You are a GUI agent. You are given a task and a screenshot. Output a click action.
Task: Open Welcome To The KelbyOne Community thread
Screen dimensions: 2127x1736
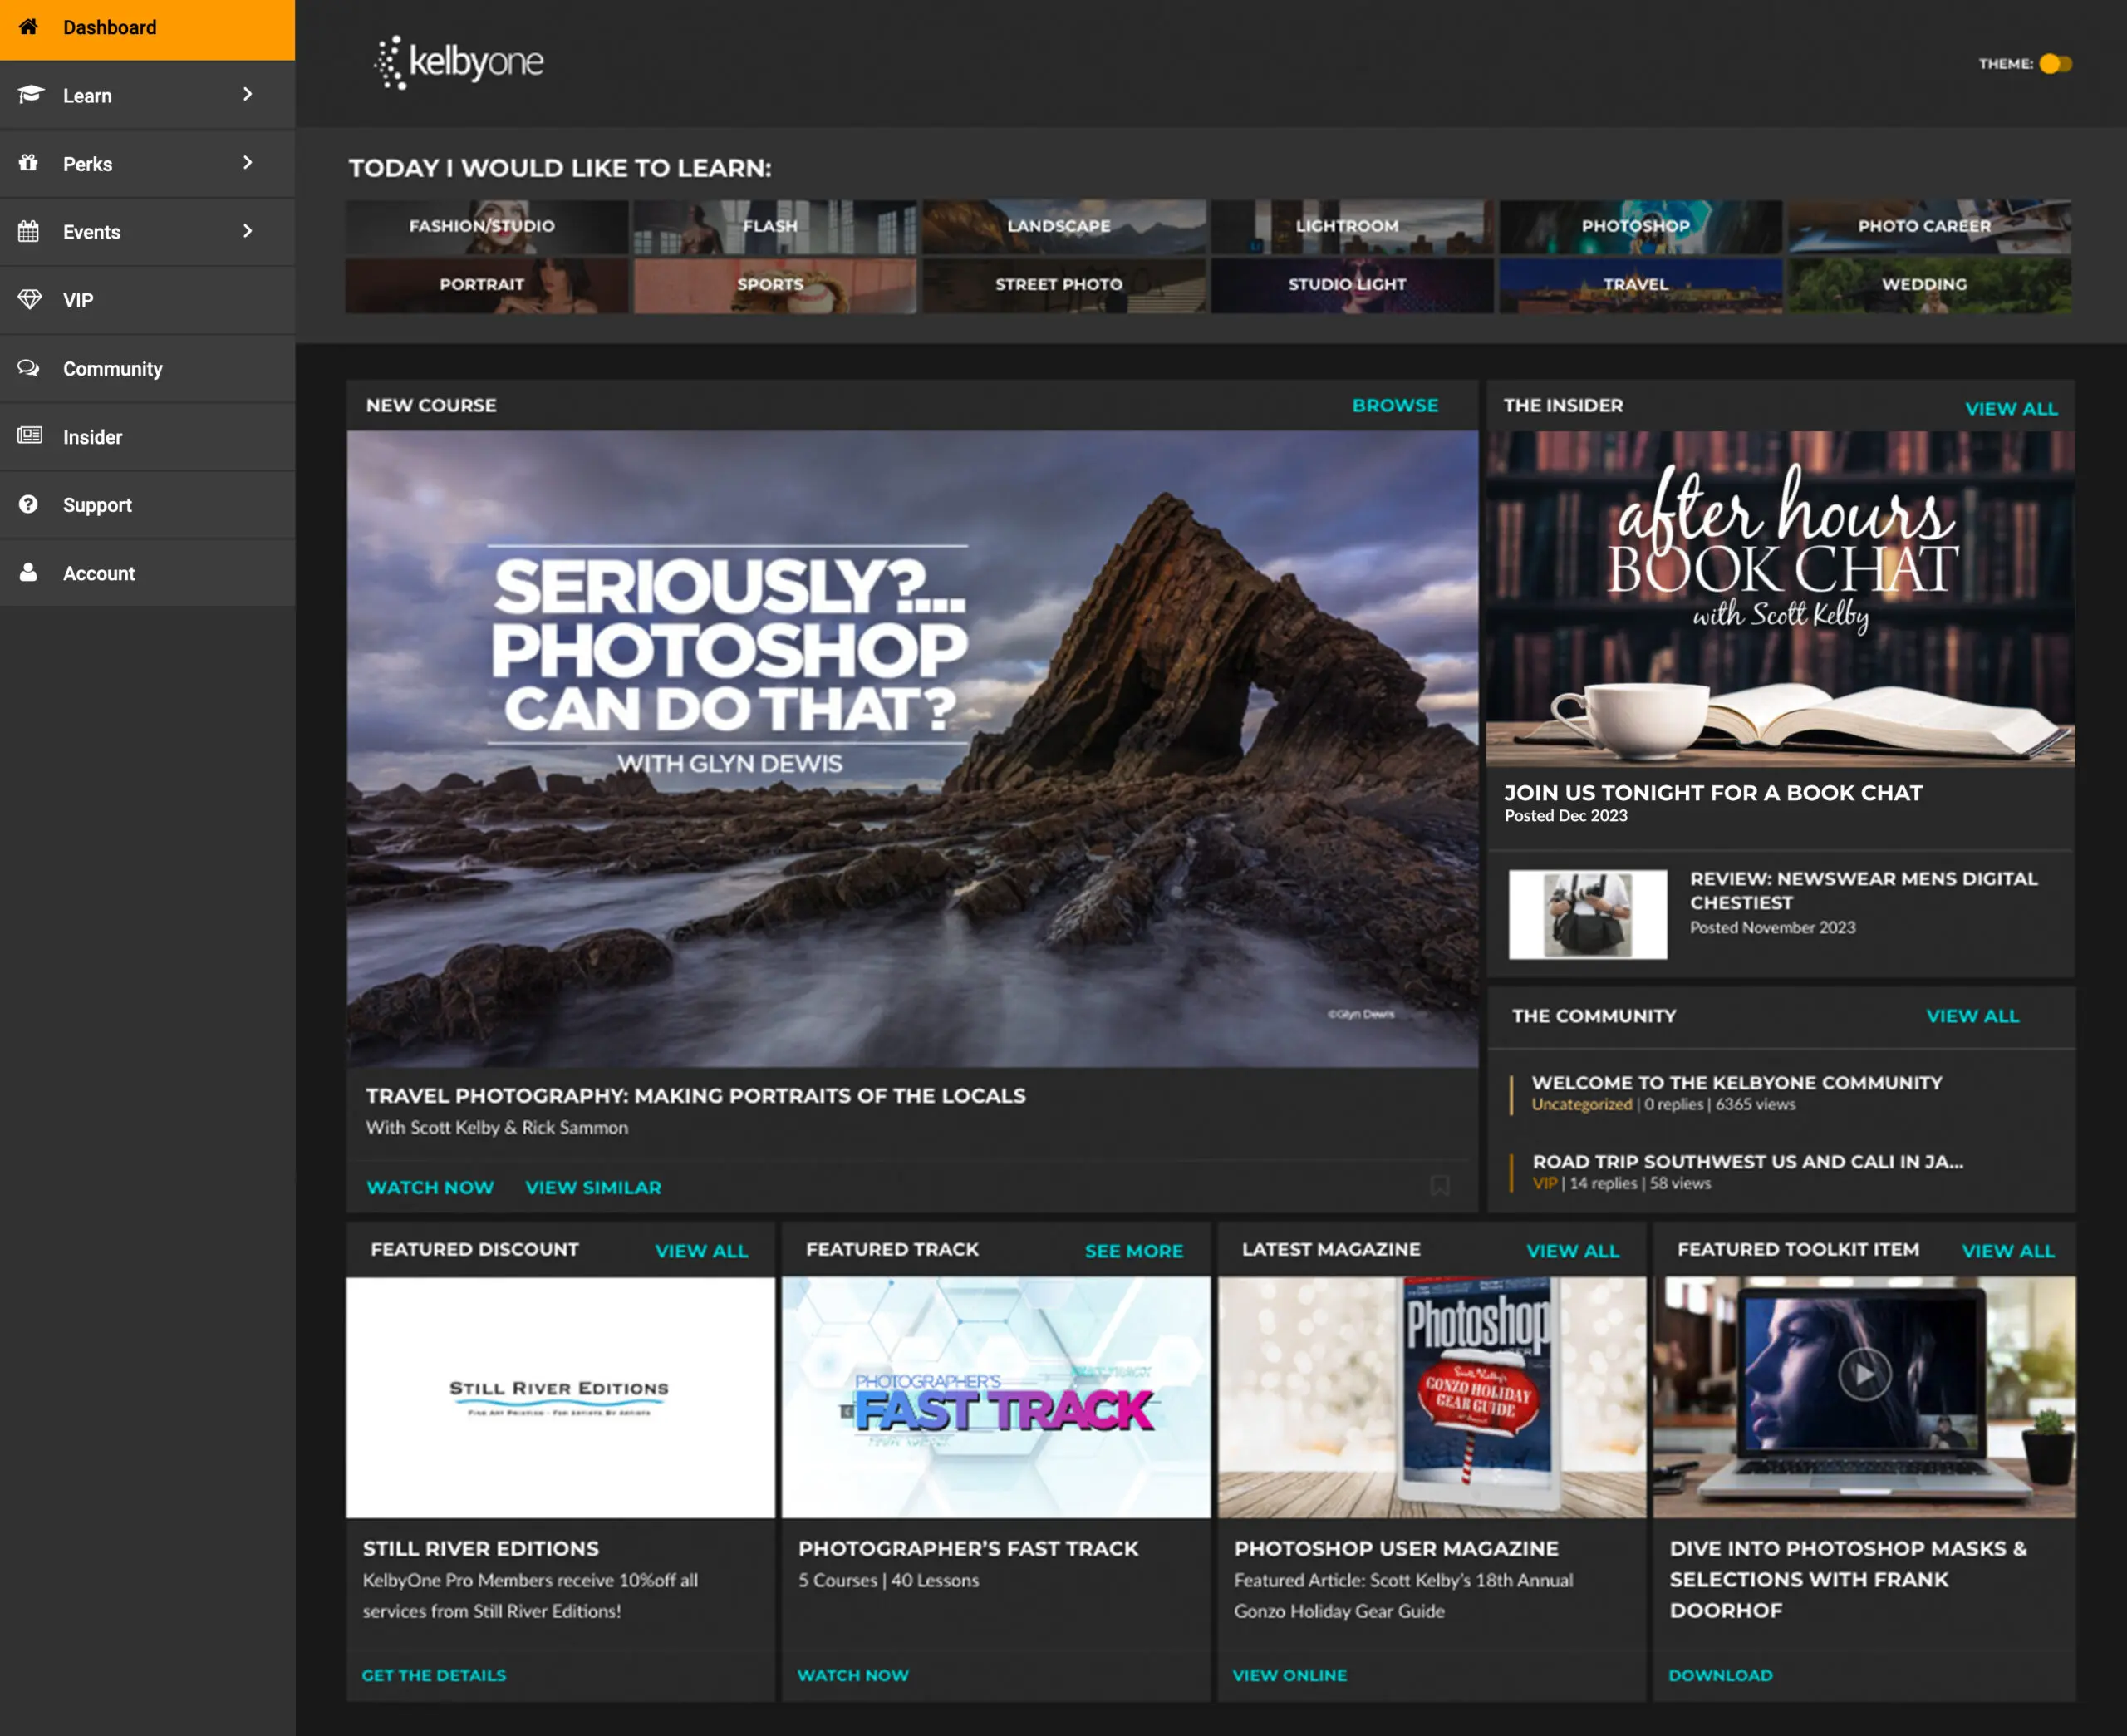[x=1737, y=1083]
